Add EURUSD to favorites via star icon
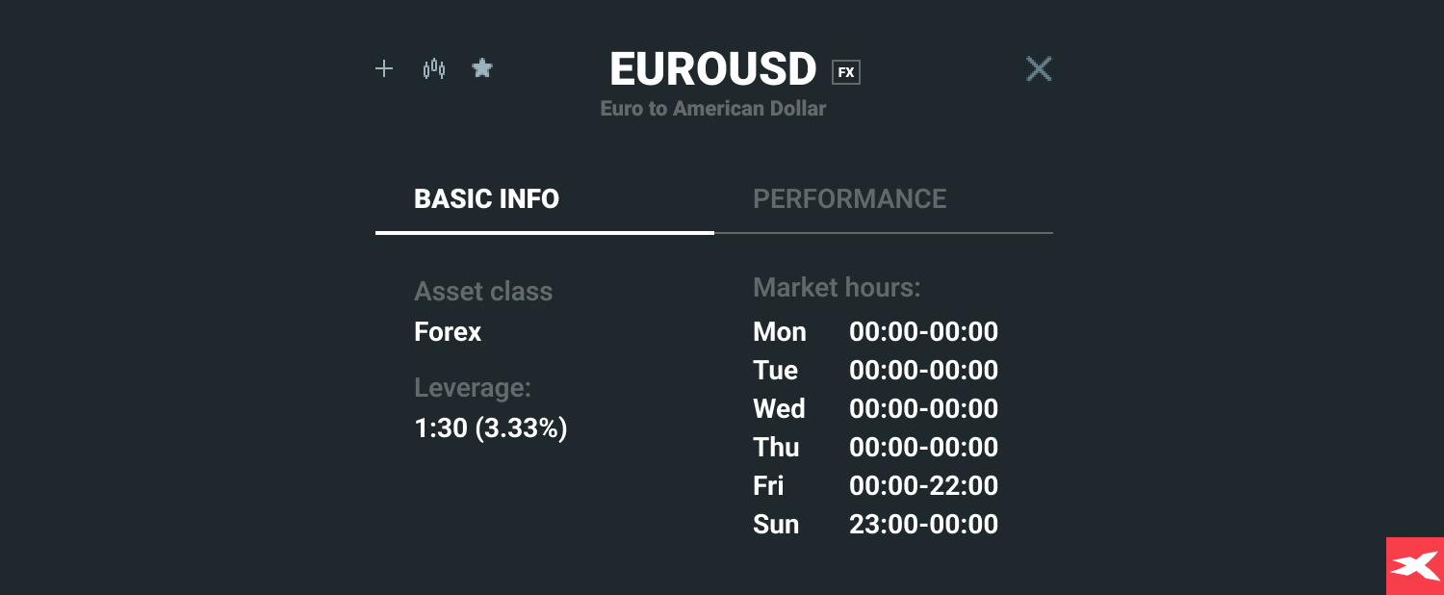The image size is (1444, 595). [482, 68]
